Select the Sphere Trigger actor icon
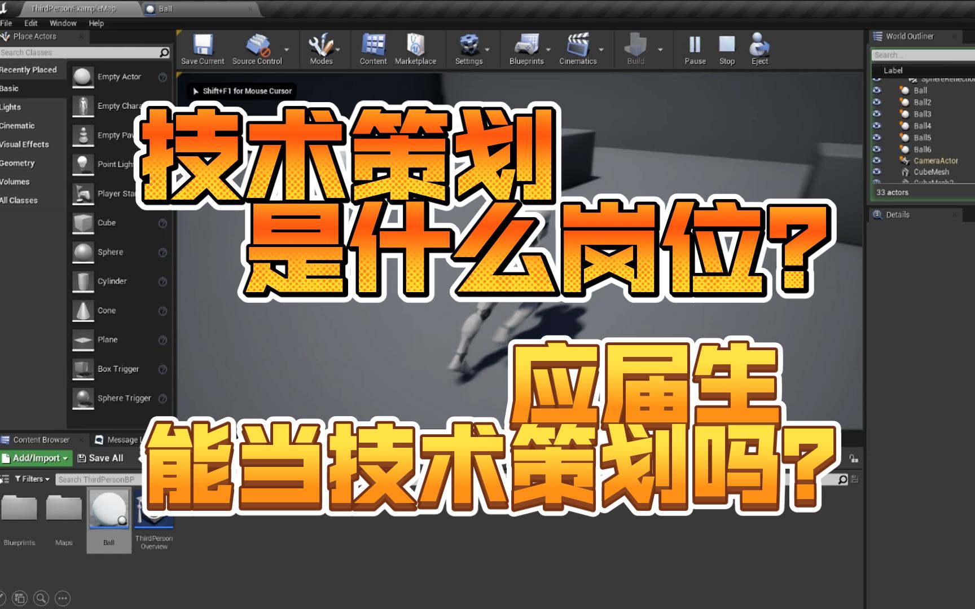Screen dimensions: 975x609 click(x=83, y=399)
